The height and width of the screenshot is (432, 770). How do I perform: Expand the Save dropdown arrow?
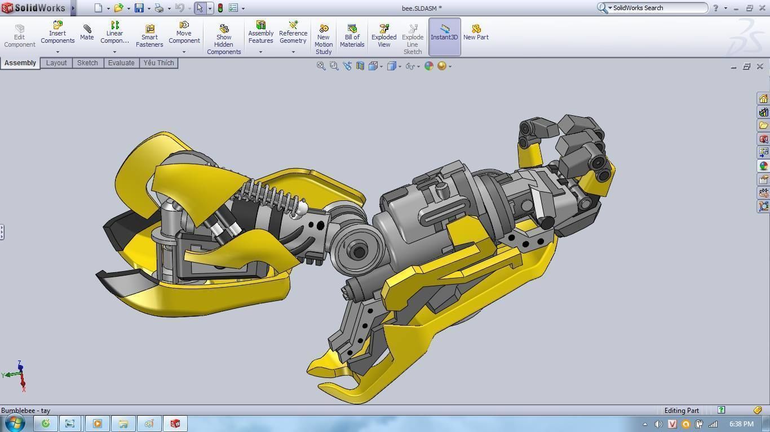tap(149, 8)
